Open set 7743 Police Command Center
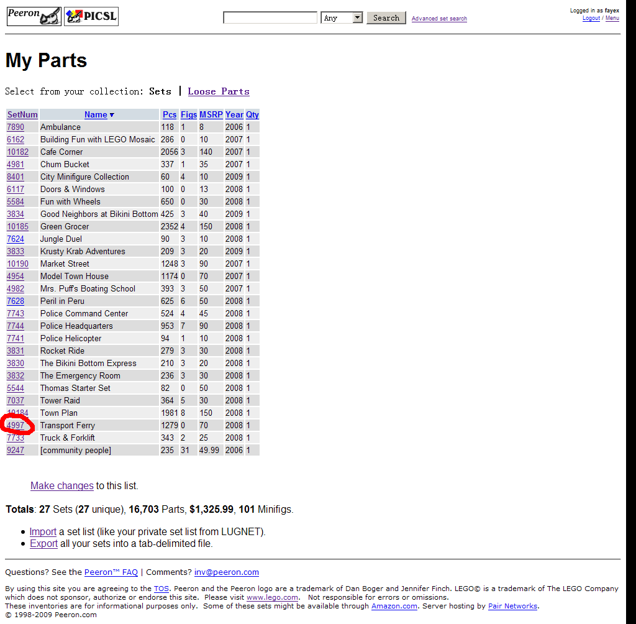Viewport: 636px width, 624px height. point(16,313)
